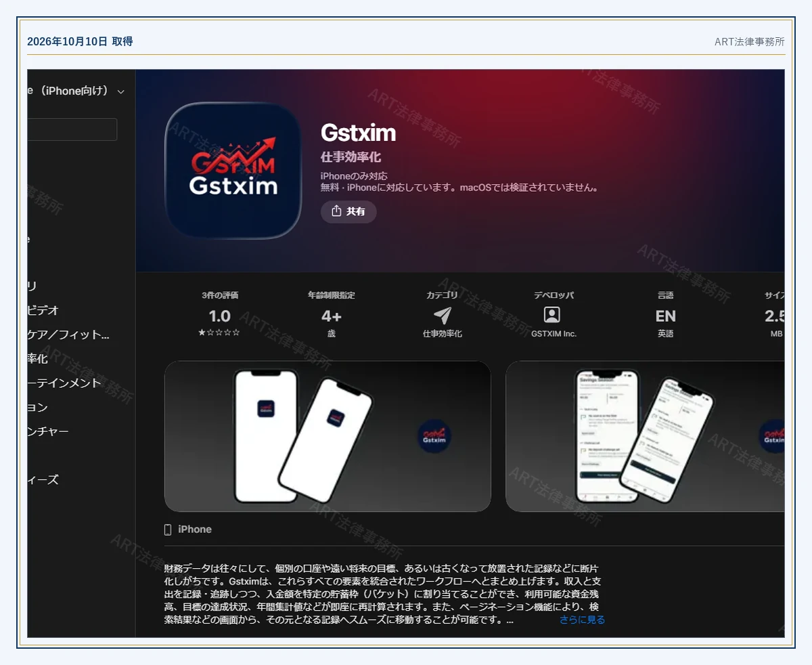The width and height of the screenshot is (812, 665).
Task: Click the Gstxim title heading
Action: [x=358, y=133]
